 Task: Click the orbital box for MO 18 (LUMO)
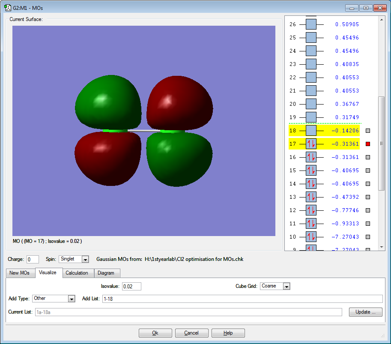point(311,131)
